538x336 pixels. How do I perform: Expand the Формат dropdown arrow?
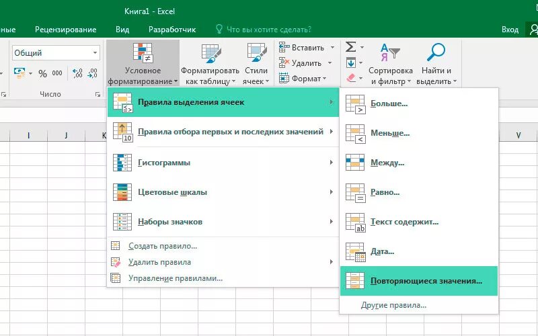click(x=325, y=79)
